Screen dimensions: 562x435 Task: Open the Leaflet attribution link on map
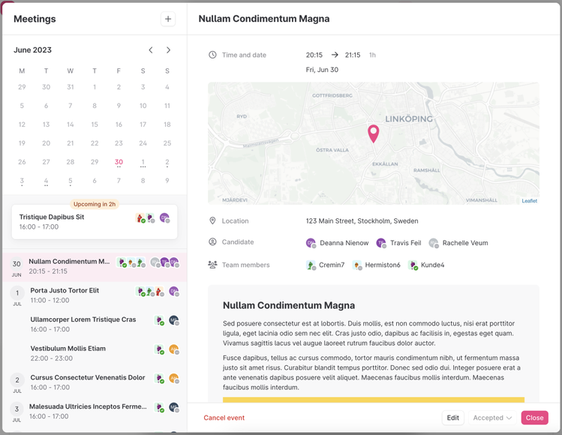coord(529,201)
